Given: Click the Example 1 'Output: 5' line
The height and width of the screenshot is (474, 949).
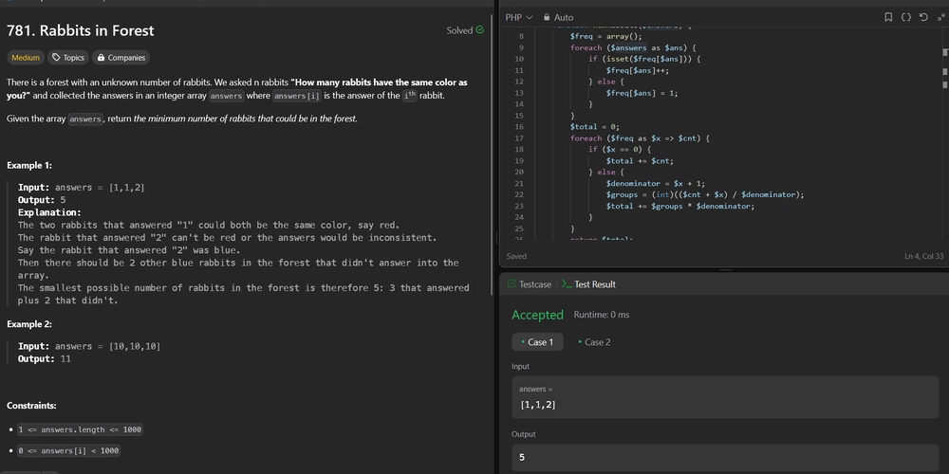Looking at the screenshot, I should (42, 200).
